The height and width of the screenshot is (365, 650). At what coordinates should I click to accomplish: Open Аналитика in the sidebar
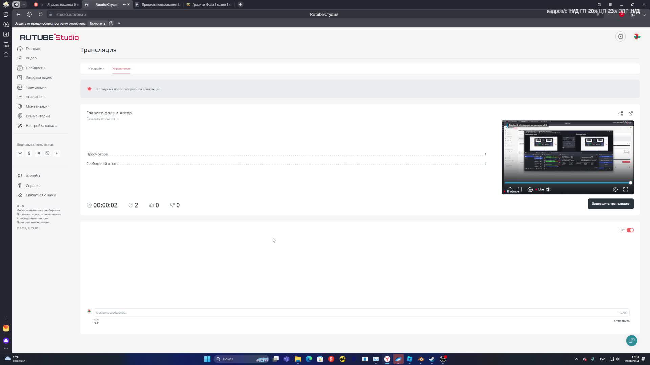pos(35,97)
